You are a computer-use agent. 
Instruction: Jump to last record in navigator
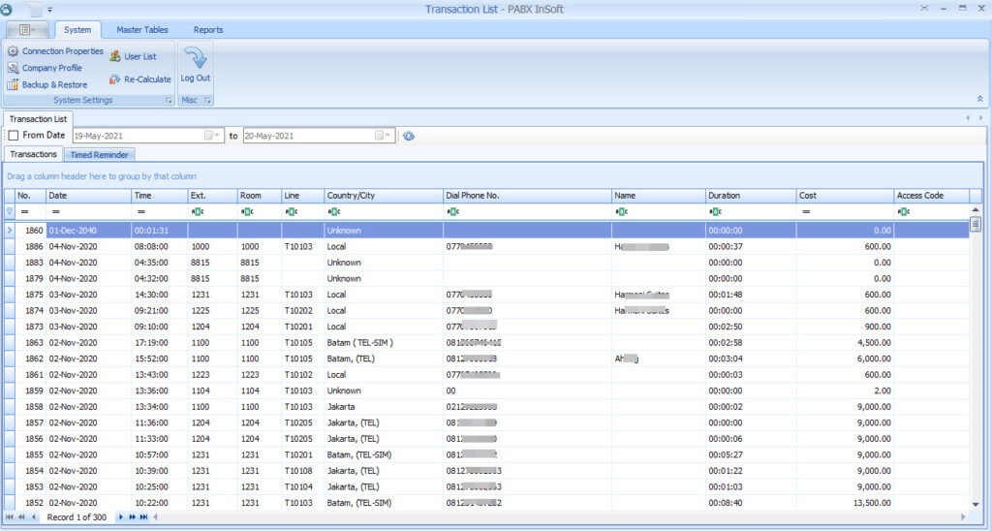point(143,517)
